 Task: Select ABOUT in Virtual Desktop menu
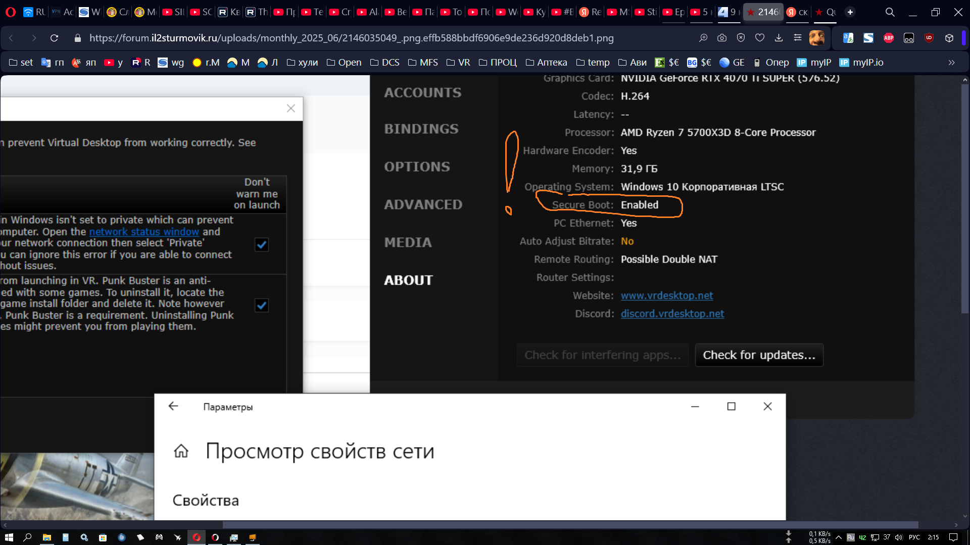pos(408,280)
